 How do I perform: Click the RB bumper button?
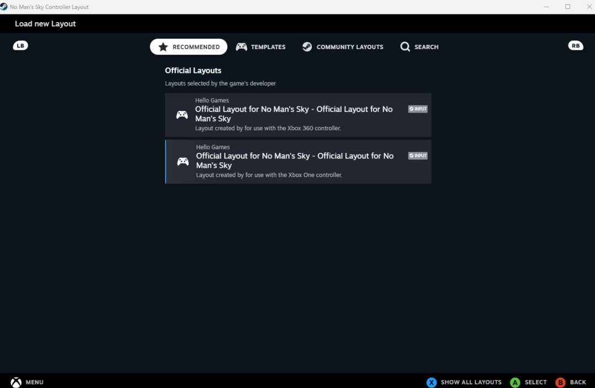point(576,46)
